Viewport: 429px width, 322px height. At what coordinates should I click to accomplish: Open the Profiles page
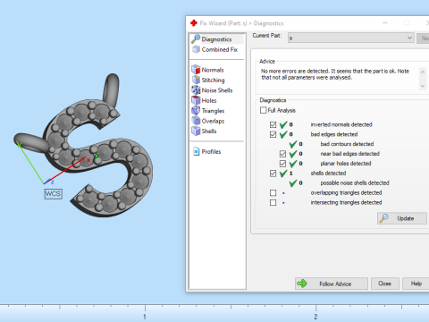coord(207,151)
